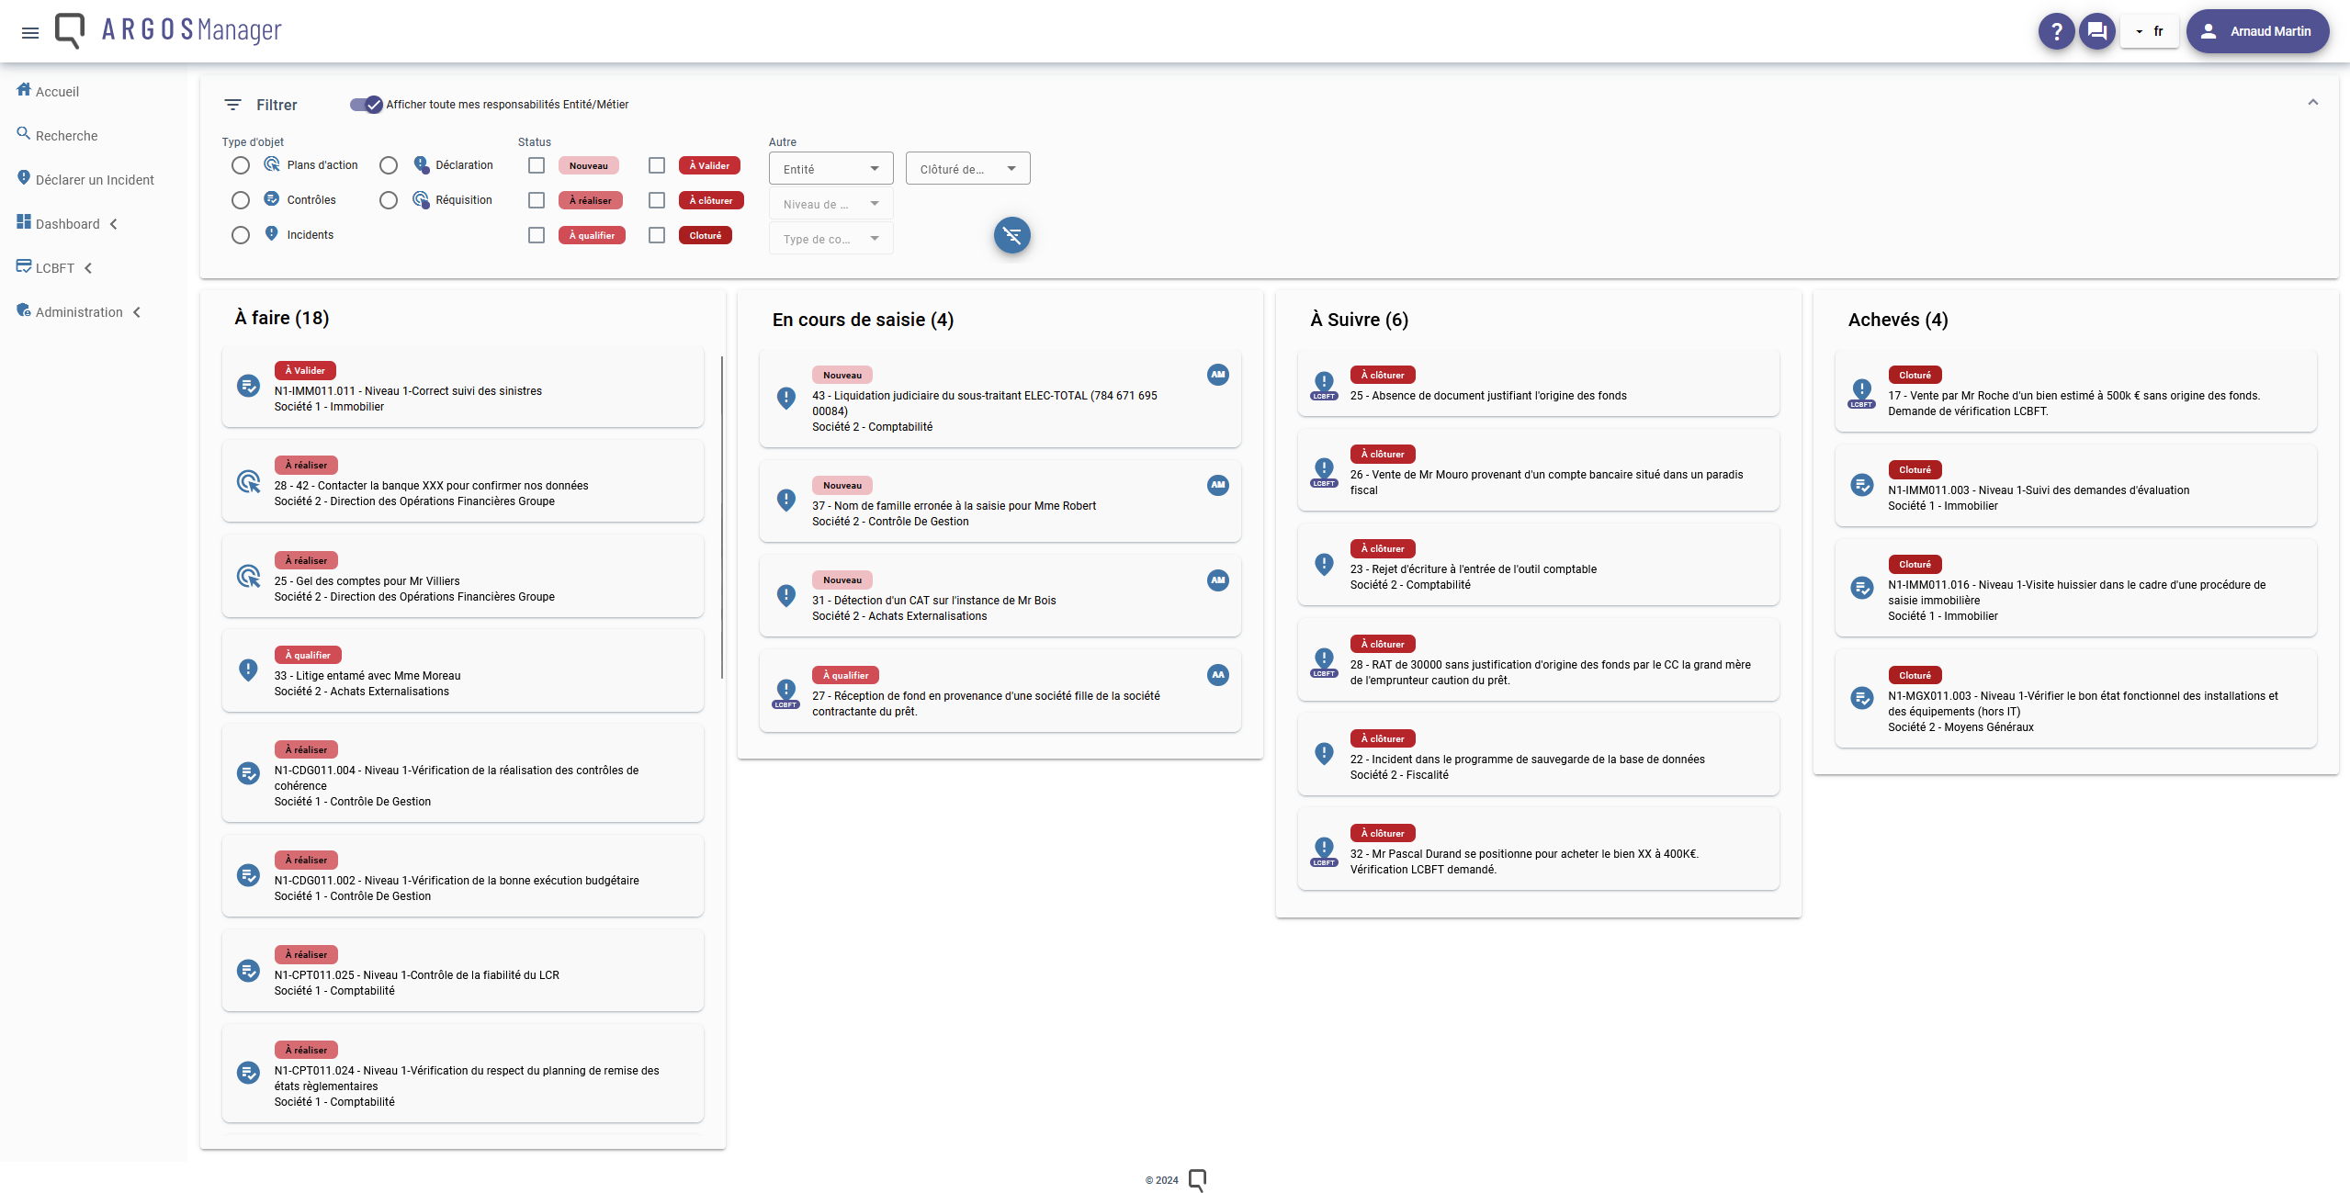Open Dashboard in the sidebar
Image resolution: width=2350 pixels, height=1193 pixels.
pyautogui.click(x=67, y=224)
